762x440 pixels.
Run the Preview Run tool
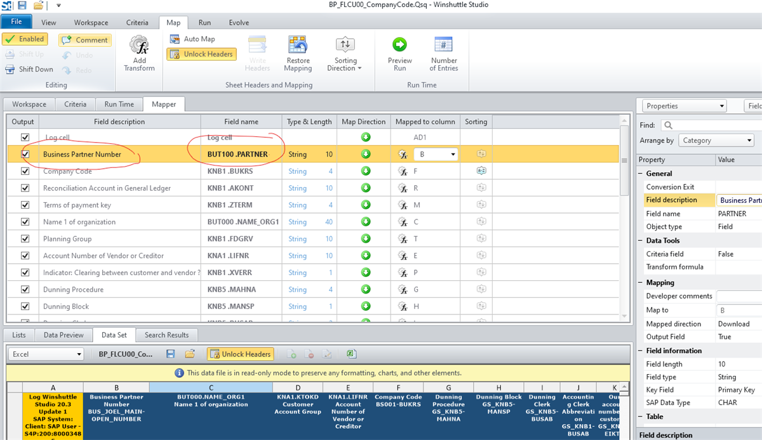tap(399, 45)
